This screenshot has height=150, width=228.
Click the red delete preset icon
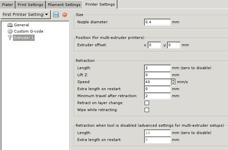click(65, 15)
